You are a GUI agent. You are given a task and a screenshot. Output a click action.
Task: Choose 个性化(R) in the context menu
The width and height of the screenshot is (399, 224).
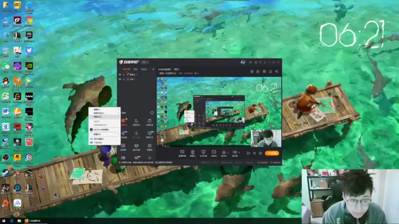(x=104, y=142)
